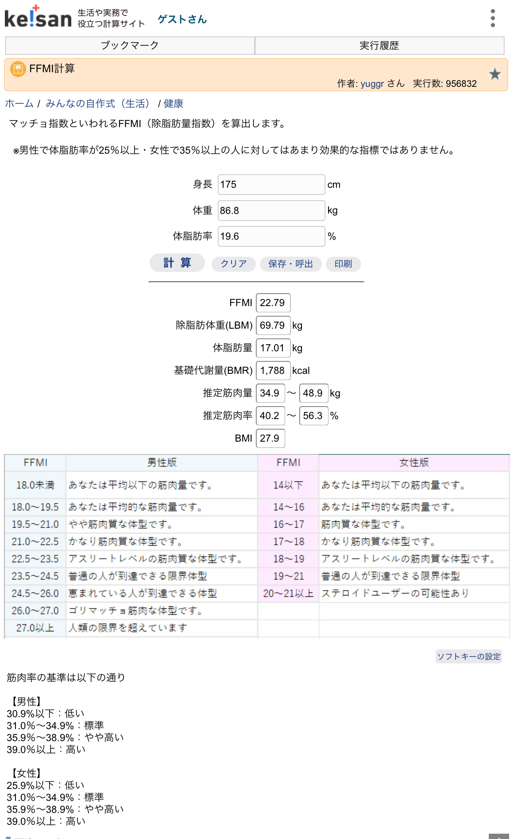Viewport: 518px width, 839px height.
Task: Click the star bookmark icon
Action: 495,74
